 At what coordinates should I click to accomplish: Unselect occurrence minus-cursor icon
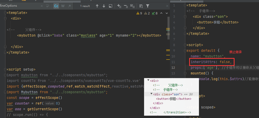(126, 6)
